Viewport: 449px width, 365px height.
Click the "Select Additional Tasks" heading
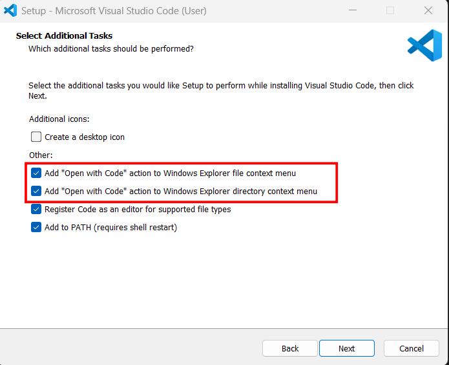point(64,35)
